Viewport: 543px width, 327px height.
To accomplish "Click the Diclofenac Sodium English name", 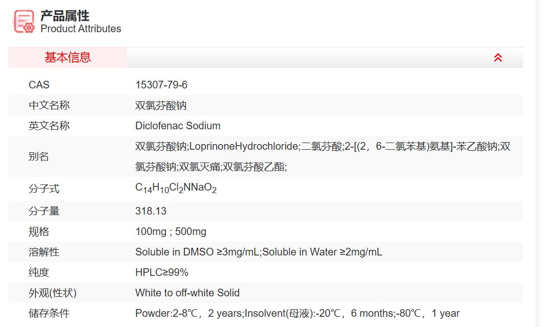I will point(178,126).
